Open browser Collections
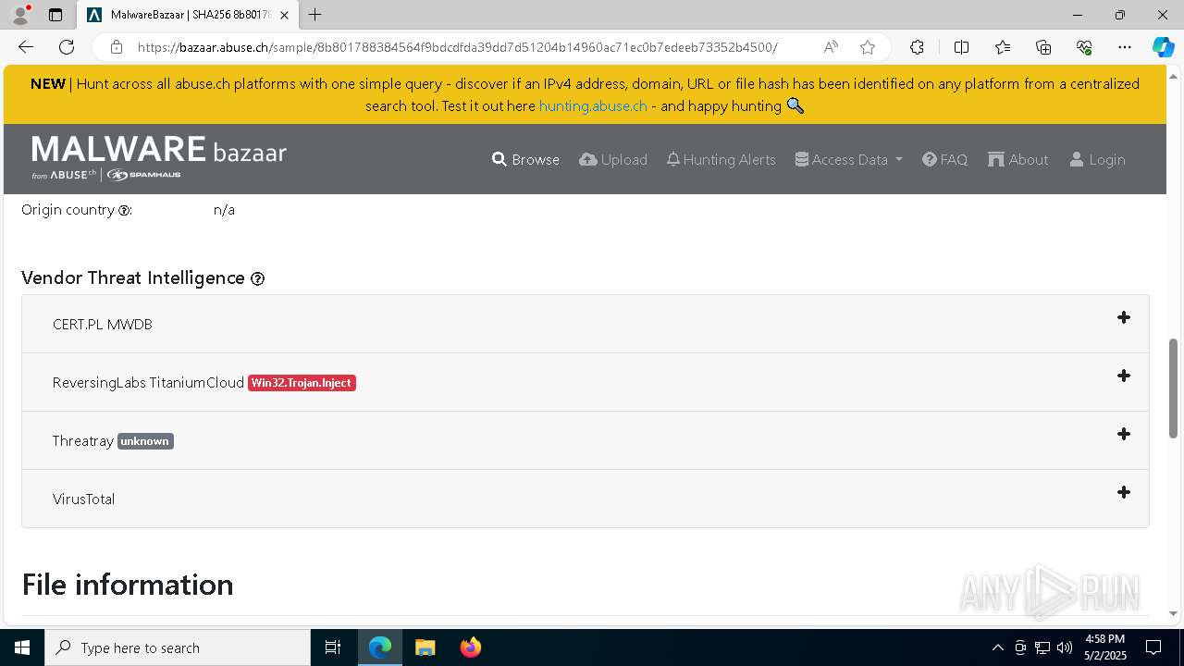Image resolution: width=1184 pixels, height=666 pixels. click(1043, 47)
